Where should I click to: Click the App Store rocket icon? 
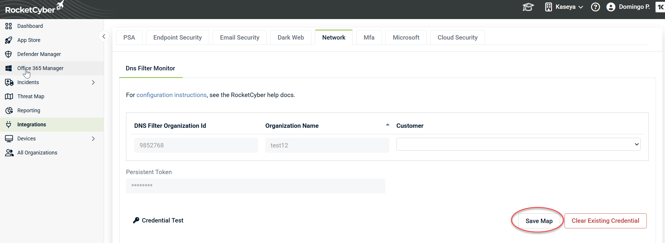9,40
